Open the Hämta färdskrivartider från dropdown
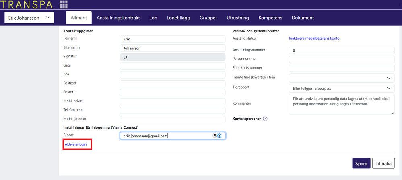The image size is (402, 180). tap(342, 78)
